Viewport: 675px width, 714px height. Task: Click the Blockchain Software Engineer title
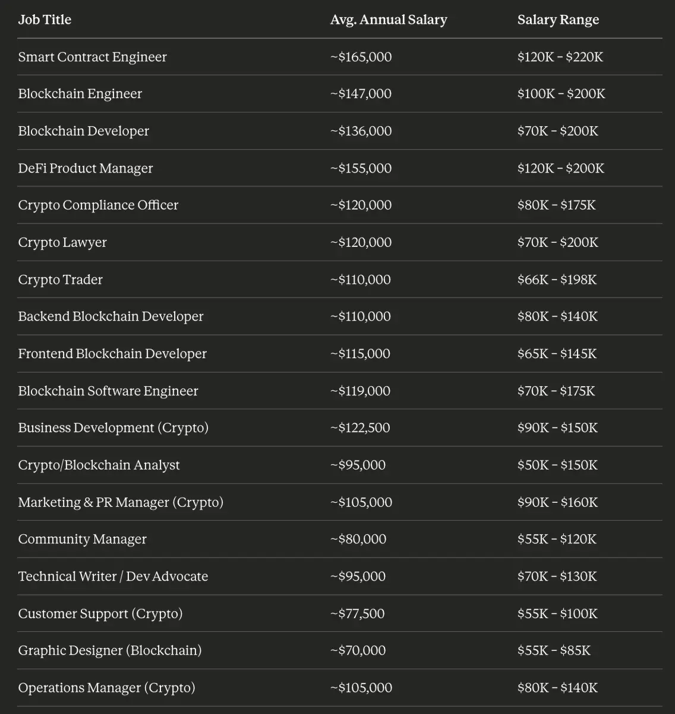108,391
